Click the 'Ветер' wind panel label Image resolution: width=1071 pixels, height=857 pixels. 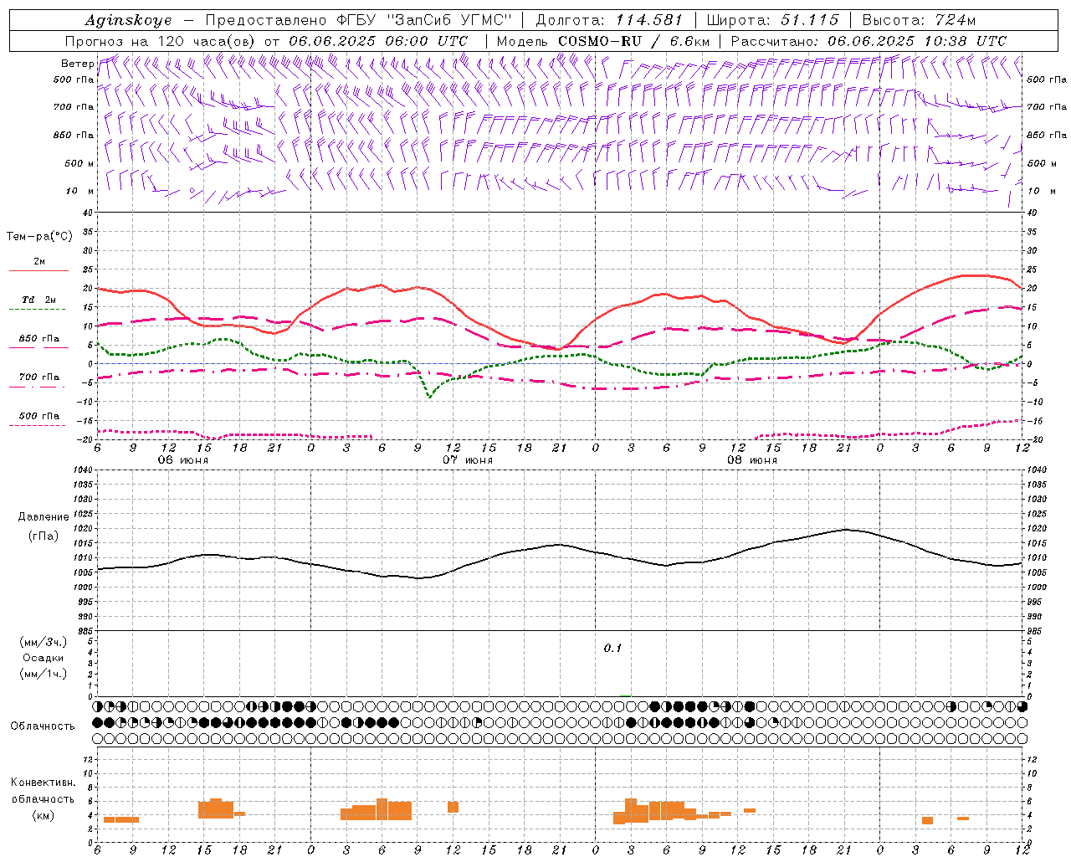(x=77, y=64)
